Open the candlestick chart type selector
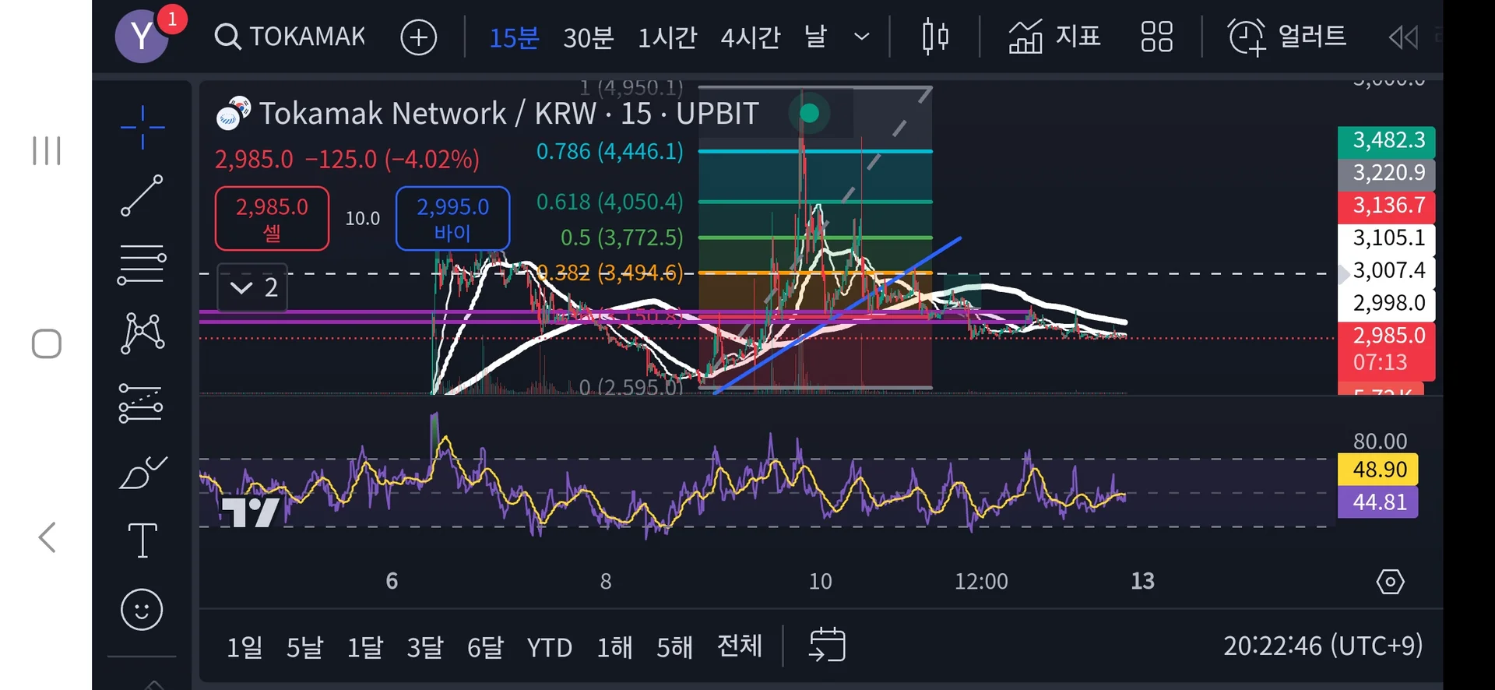 pyautogui.click(x=935, y=37)
